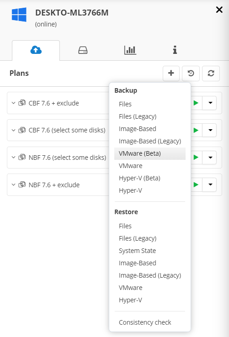Open dropdown arrow for NBF 7.6 + exclude
The height and width of the screenshot is (337, 229).
[x=209, y=184]
